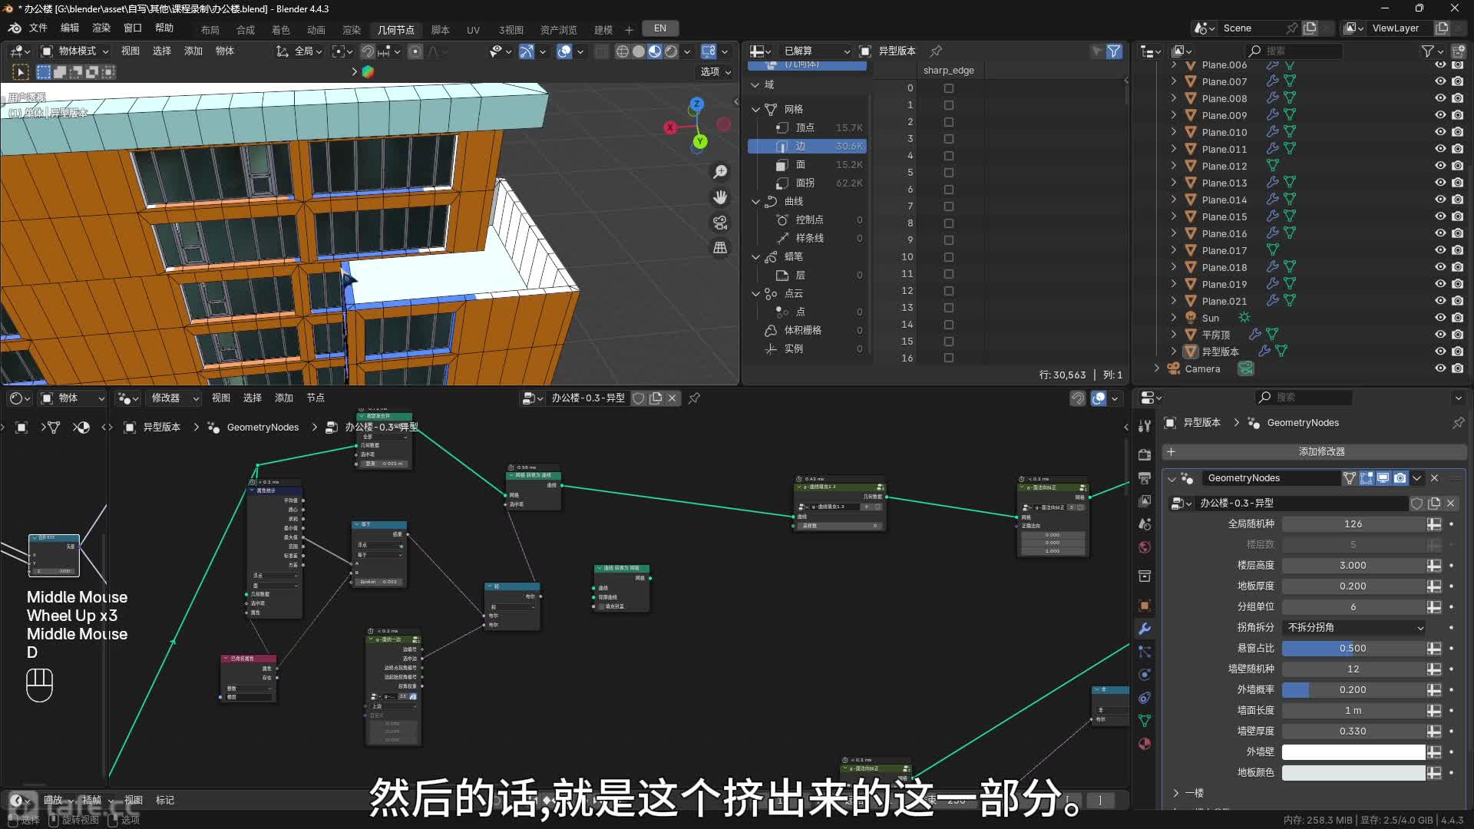Expand the Camera outliner item

click(1157, 368)
